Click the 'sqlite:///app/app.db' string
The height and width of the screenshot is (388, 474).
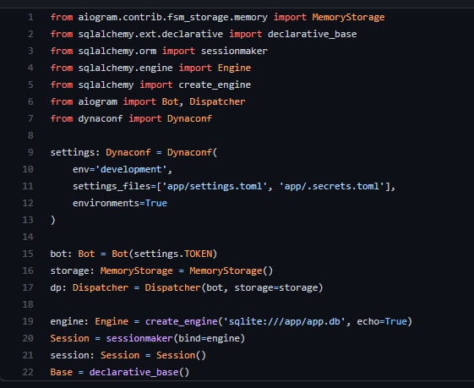click(x=284, y=321)
